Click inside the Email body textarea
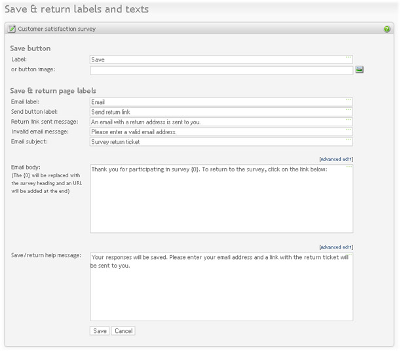 [221, 199]
